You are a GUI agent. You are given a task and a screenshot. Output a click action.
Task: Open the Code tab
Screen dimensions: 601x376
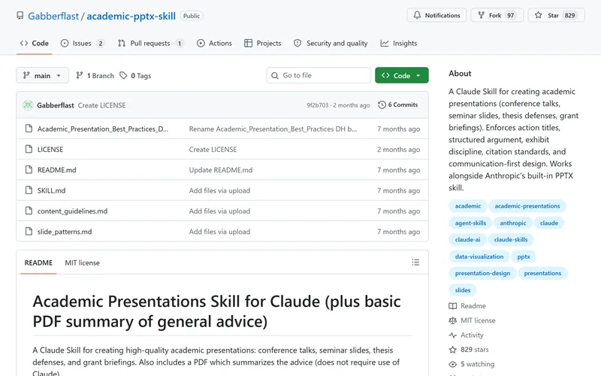click(34, 44)
